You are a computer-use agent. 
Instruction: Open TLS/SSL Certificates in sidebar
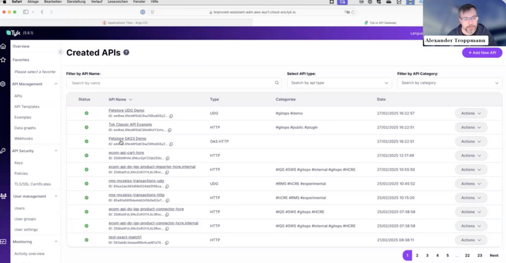coord(33,184)
